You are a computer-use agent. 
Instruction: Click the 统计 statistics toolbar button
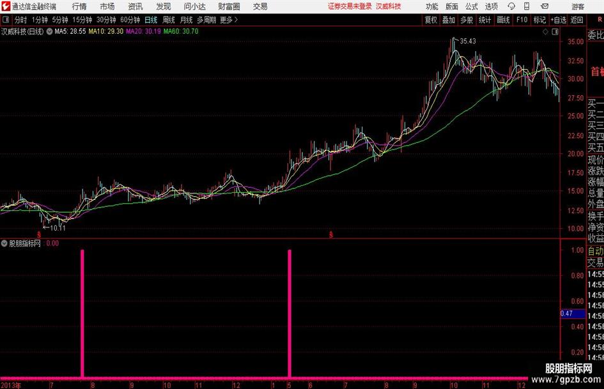point(485,20)
